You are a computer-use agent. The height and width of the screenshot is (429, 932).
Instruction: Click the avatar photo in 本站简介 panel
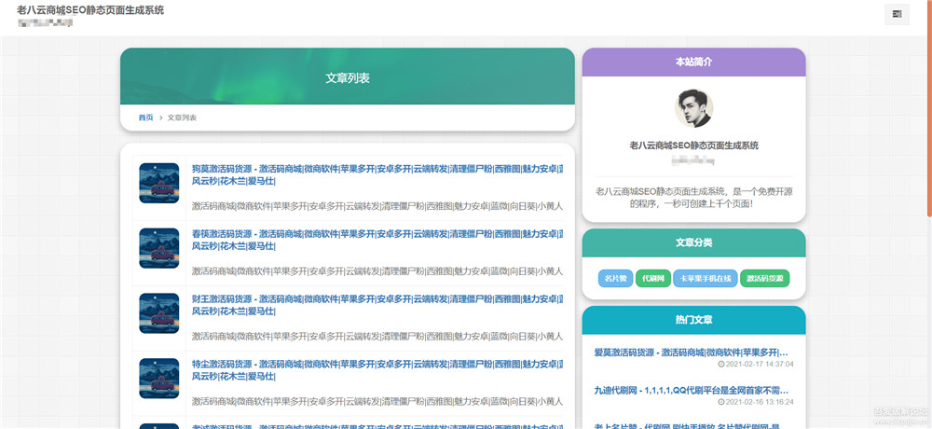(x=693, y=108)
